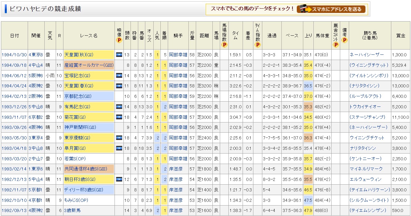Click premium P icon under 映像 header
The image size is (411, 216).
(119, 40)
